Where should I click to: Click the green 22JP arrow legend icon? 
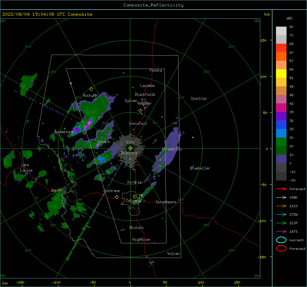pyautogui.click(x=281, y=223)
